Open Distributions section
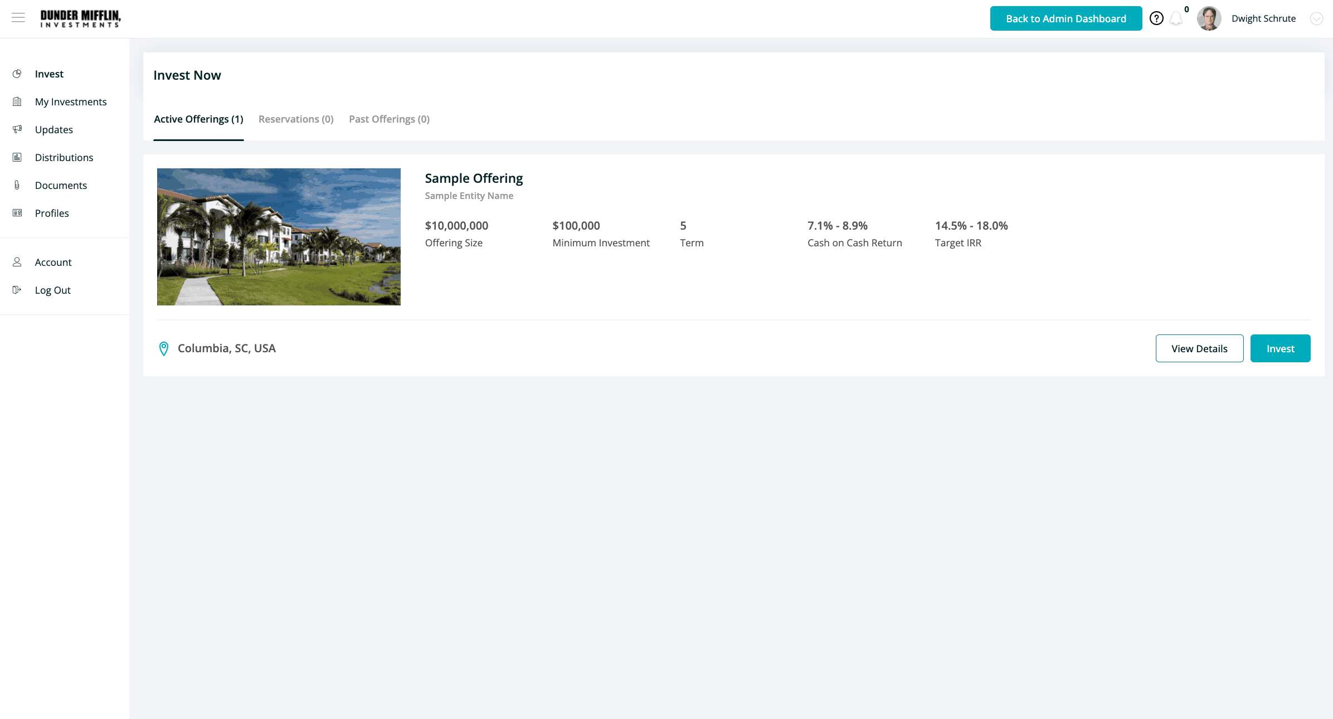The image size is (1333, 719). pyautogui.click(x=64, y=157)
